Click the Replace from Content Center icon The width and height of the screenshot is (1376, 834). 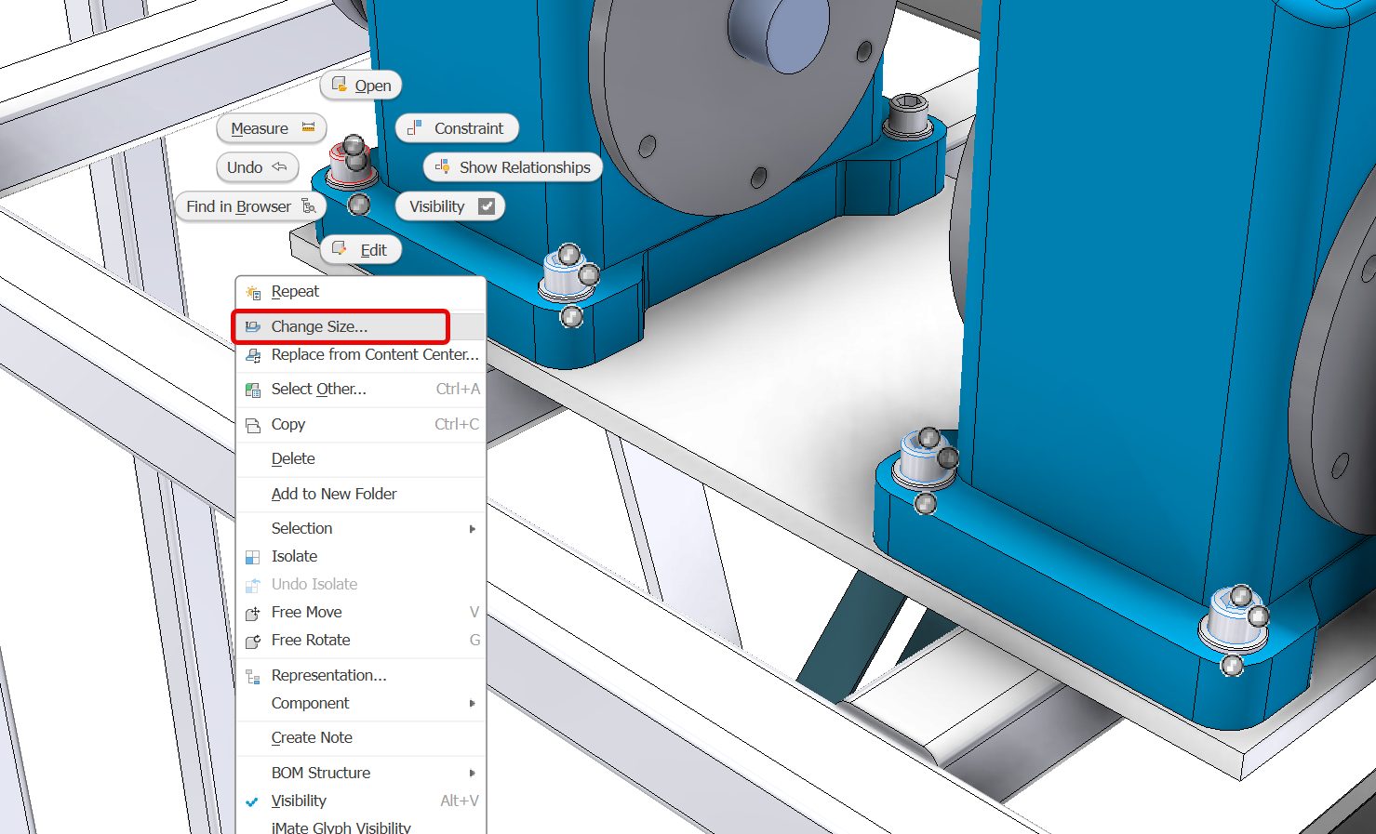point(252,355)
